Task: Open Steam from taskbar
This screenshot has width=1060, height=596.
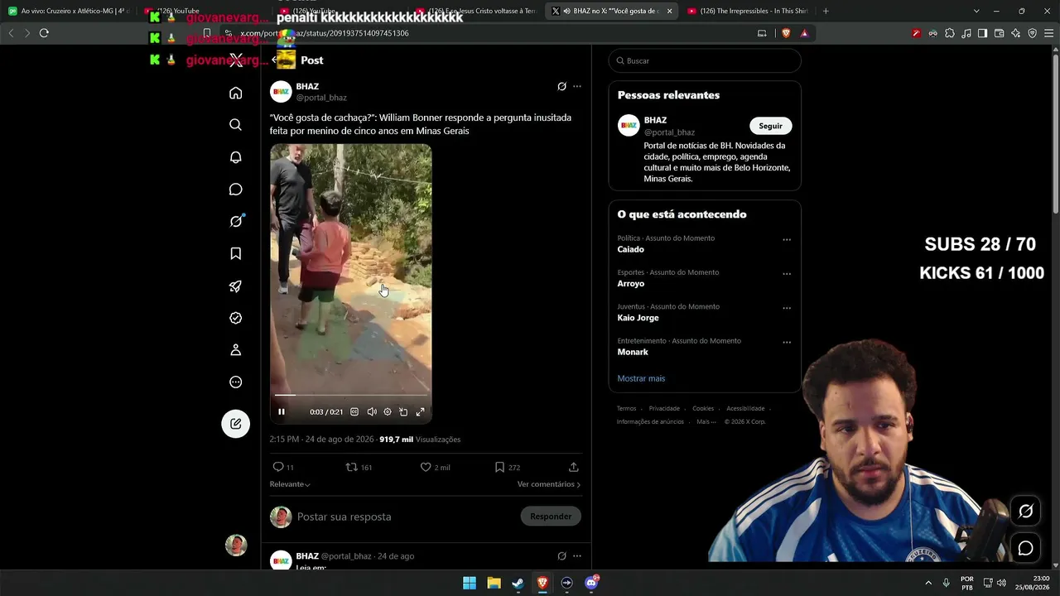Action: click(x=518, y=583)
